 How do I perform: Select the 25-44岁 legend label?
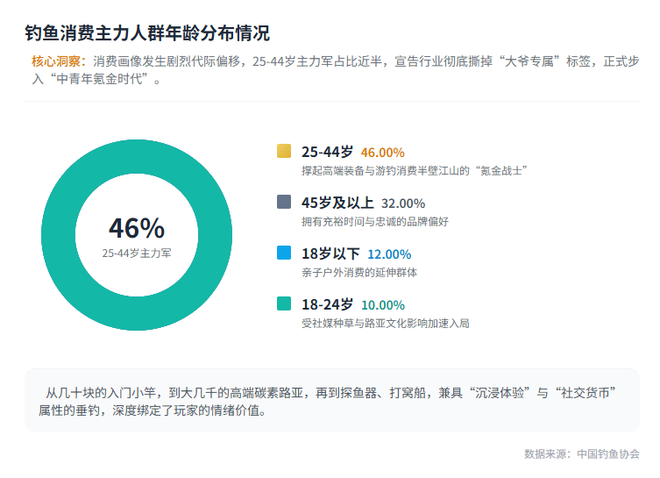[x=327, y=152]
